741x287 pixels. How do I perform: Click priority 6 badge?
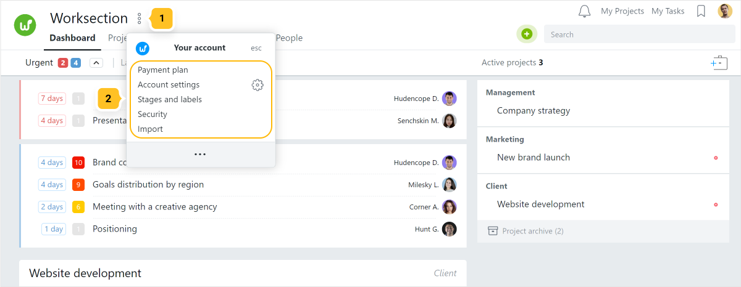78,207
